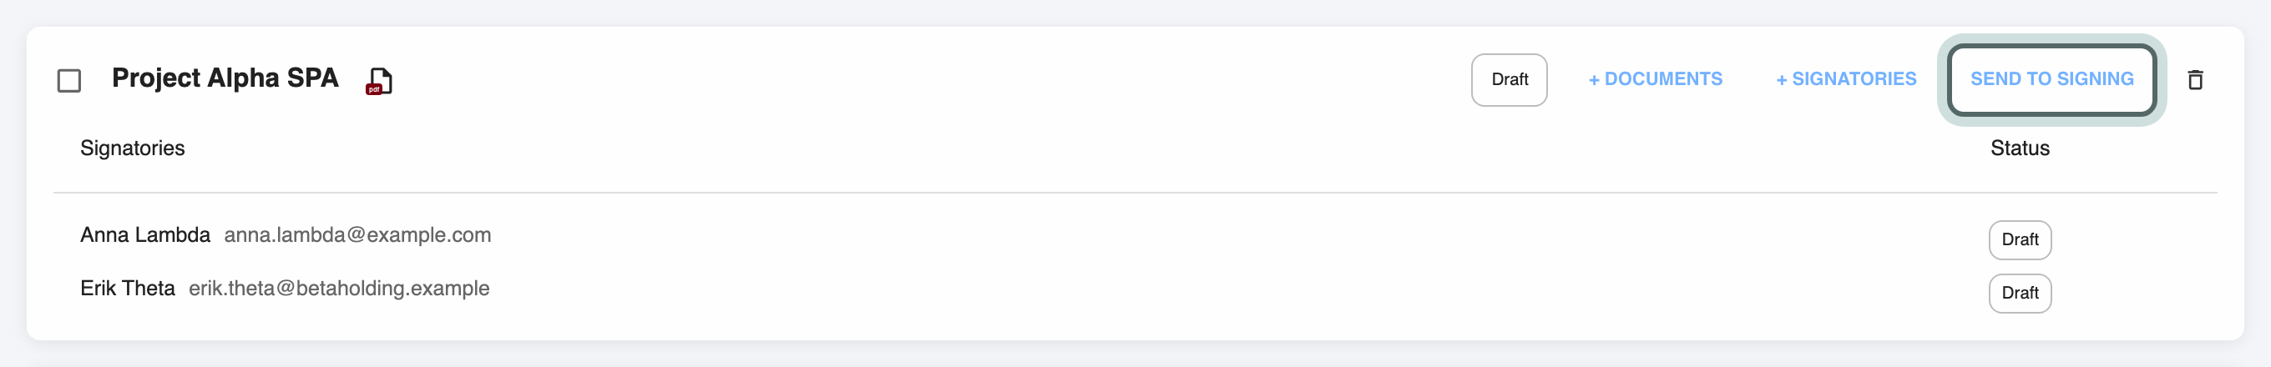Viewport: 2271px width, 367px height.
Task: Open the PDF document icon
Action: [379, 81]
